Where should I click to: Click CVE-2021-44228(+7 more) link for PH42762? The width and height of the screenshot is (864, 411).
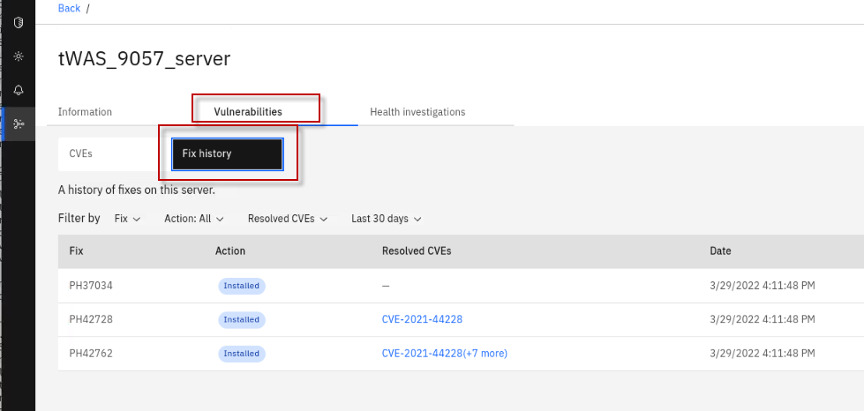coord(444,354)
